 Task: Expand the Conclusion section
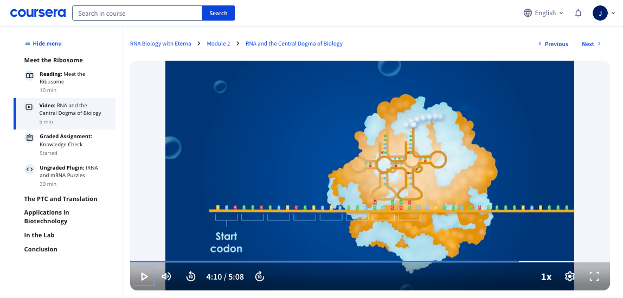(41, 249)
